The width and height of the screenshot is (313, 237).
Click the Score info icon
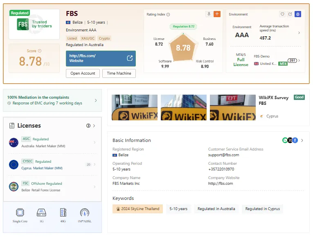(x=40, y=51)
